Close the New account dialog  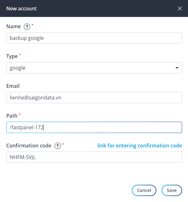coord(180,8)
